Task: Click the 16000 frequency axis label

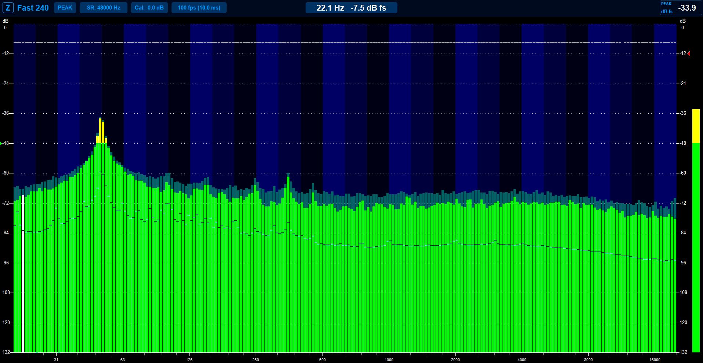Action: 655,360
